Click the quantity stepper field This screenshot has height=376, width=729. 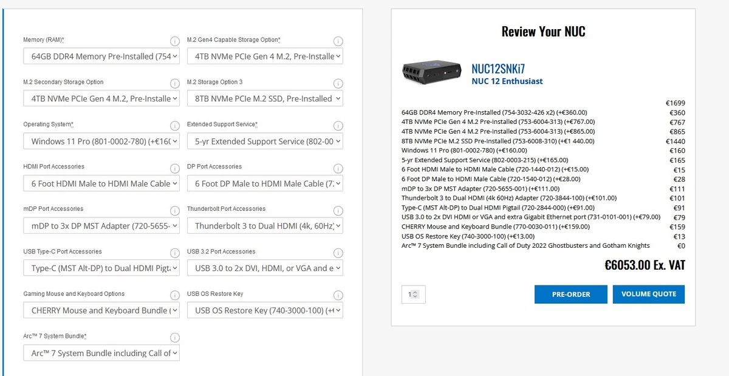point(413,294)
